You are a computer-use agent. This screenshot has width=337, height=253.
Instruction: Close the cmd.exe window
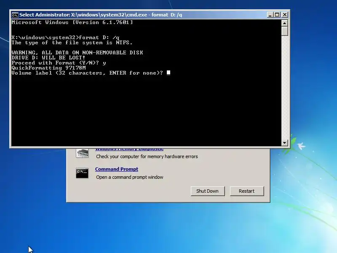[285, 15]
